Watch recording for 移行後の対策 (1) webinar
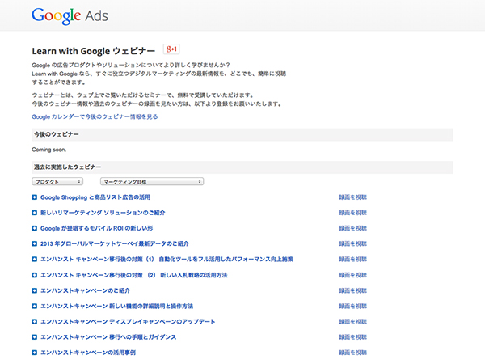485x364 pixels. (x=352, y=259)
